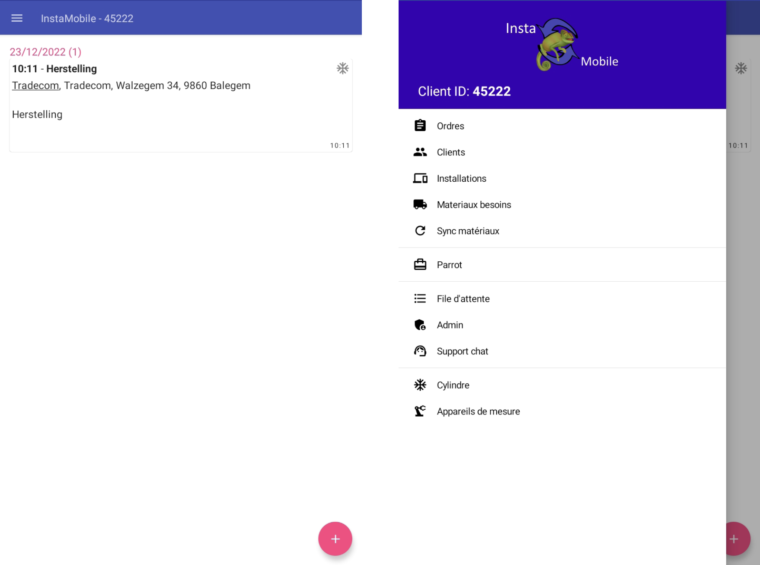The image size is (760, 565).
Task: Click the 10:11 timestamp at card bottom
Action: pyautogui.click(x=340, y=145)
